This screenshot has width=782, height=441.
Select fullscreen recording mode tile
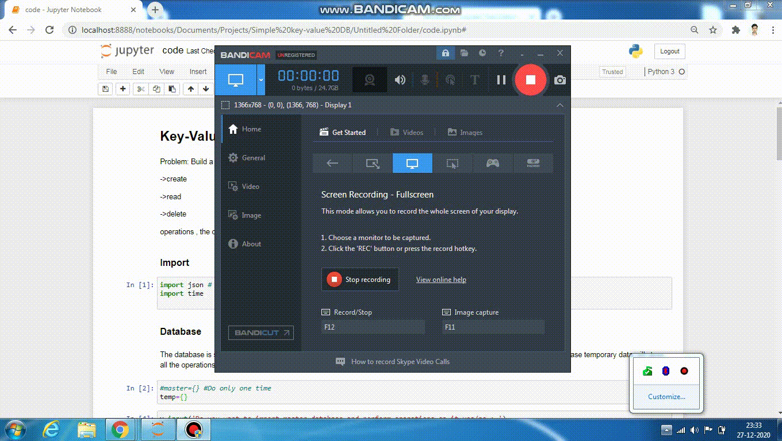point(412,163)
